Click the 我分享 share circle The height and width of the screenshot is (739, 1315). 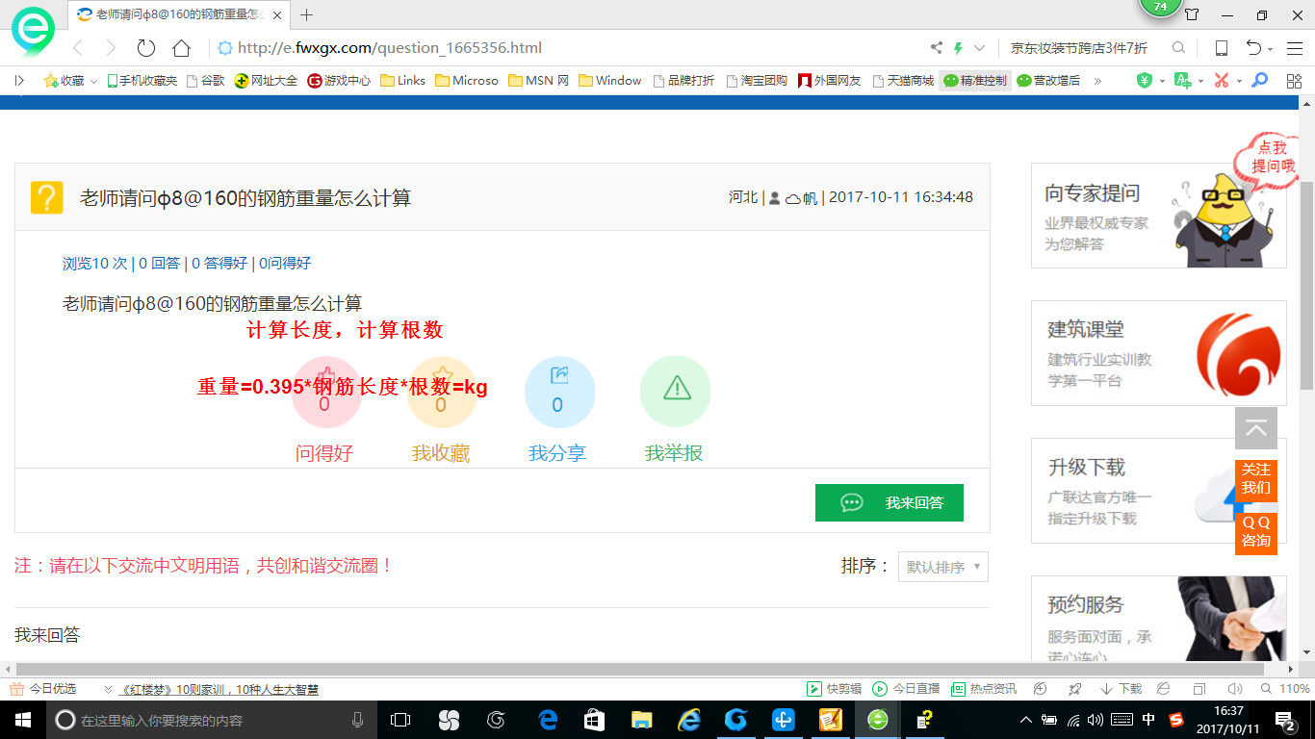(x=558, y=393)
